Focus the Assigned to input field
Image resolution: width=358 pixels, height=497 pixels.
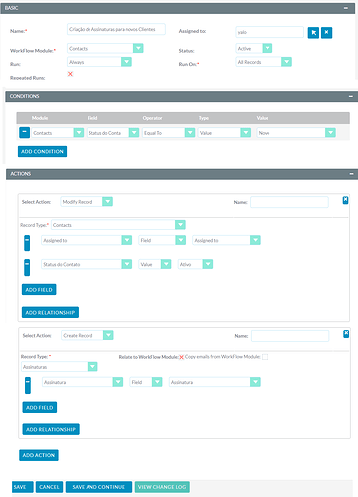[x=269, y=32]
